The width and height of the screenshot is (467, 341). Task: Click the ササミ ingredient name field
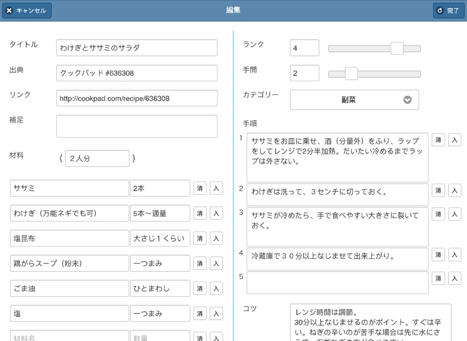click(69, 188)
